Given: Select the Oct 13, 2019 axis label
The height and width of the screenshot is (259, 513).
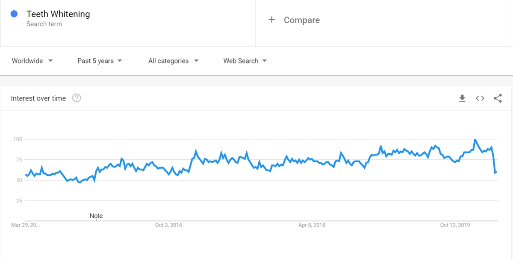Looking at the screenshot, I should pos(455,225).
